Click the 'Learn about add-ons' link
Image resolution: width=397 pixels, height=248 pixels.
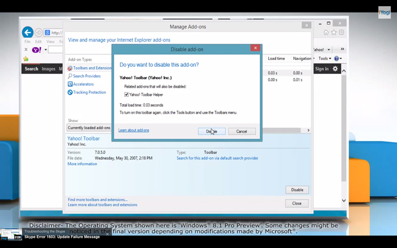click(134, 130)
